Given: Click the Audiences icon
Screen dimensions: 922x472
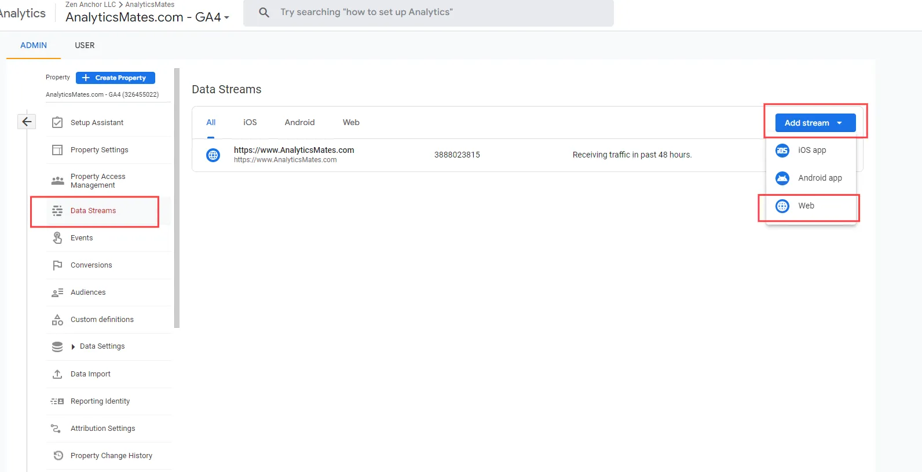Looking at the screenshot, I should pyautogui.click(x=57, y=292).
